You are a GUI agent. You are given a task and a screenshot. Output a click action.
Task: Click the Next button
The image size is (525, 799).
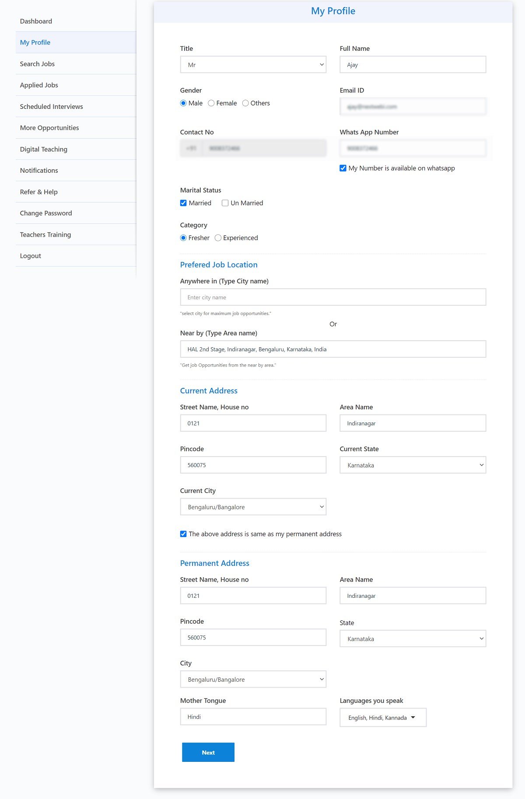point(208,752)
